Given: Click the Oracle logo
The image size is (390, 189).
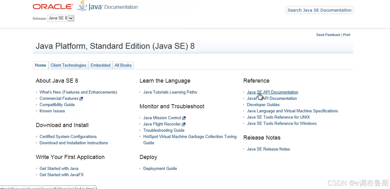Looking at the screenshot, I should pos(53,7).
